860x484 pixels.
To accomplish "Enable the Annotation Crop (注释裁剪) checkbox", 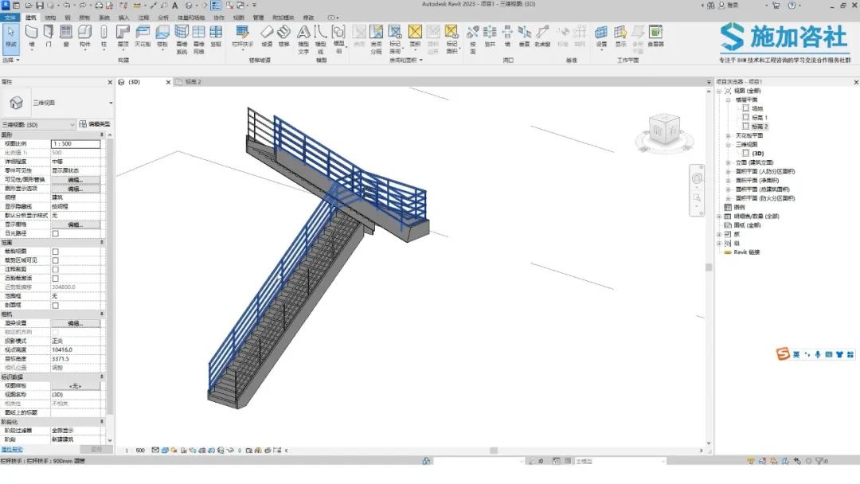I will [56, 270].
